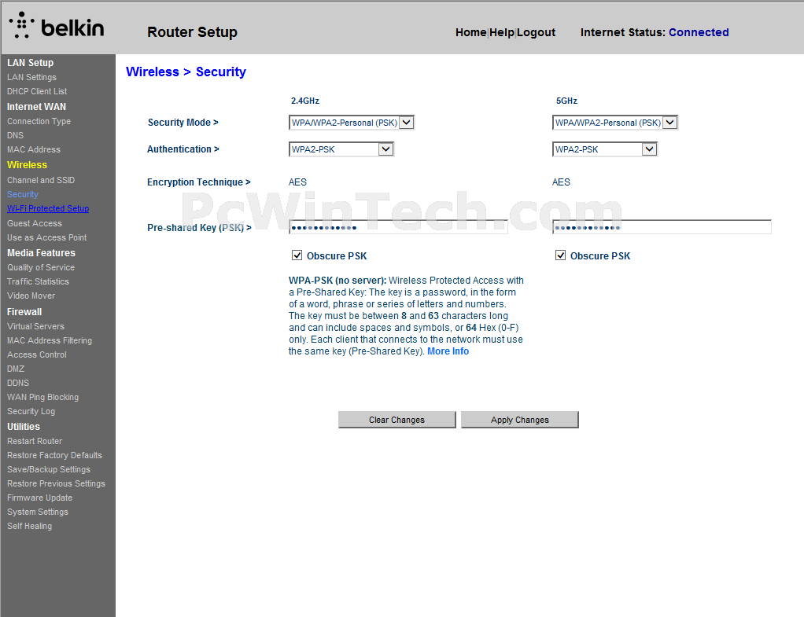The image size is (804, 617).
Task: Click the Belkin logo
Action: click(57, 26)
